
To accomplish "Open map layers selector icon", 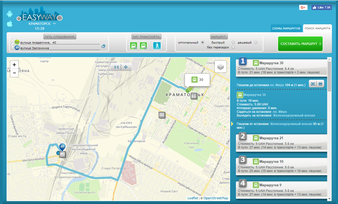I will pos(221,67).
